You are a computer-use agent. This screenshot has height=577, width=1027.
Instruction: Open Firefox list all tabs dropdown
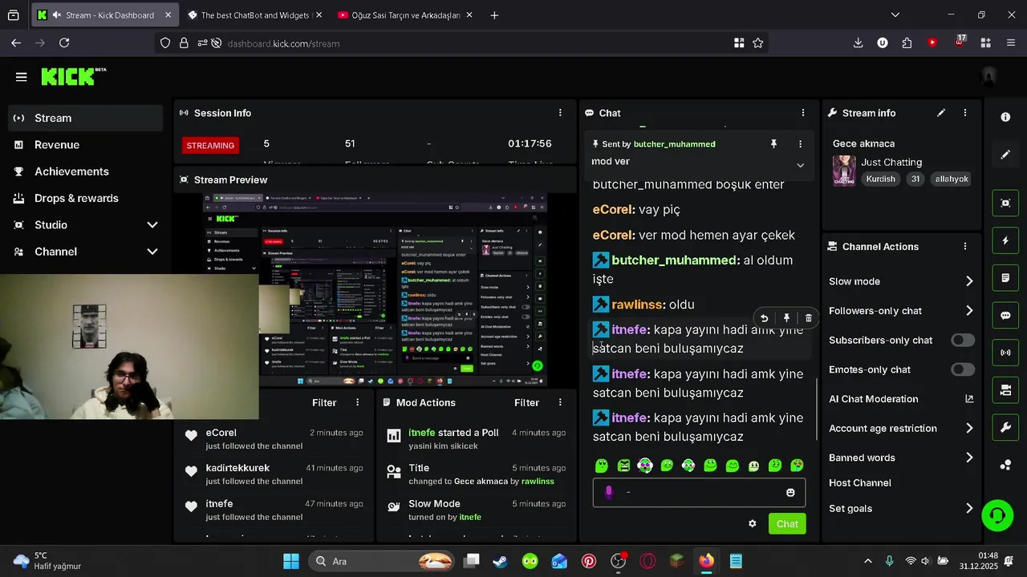tap(895, 15)
